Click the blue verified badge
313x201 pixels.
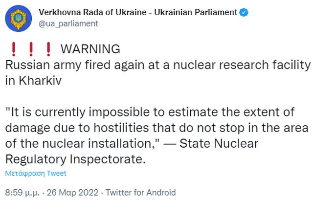tap(243, 12)
